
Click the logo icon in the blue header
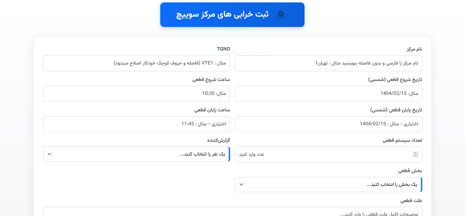click(281, 14)
